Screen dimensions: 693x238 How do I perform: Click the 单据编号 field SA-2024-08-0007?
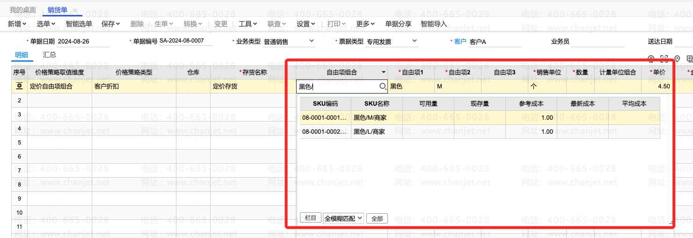coord(186,41)
